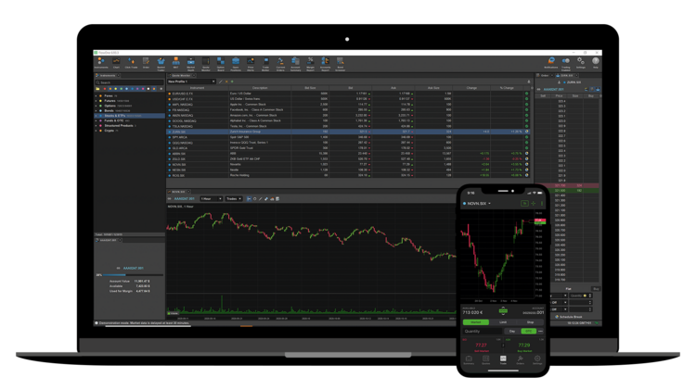Open the Accounts Report toolbar icon
This screenshot has width=696, height=390.
[x=326, y=63]
